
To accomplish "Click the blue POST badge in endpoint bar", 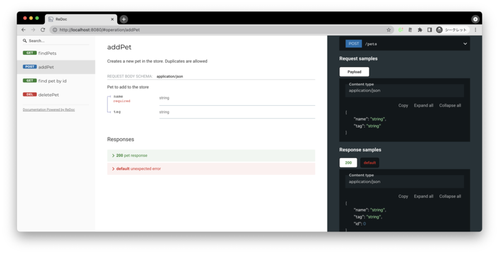I will tap(354, 44).
